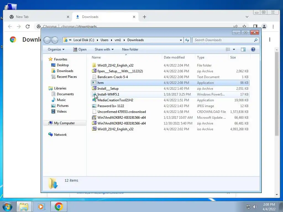Click the network tray icon

(248, 206)
